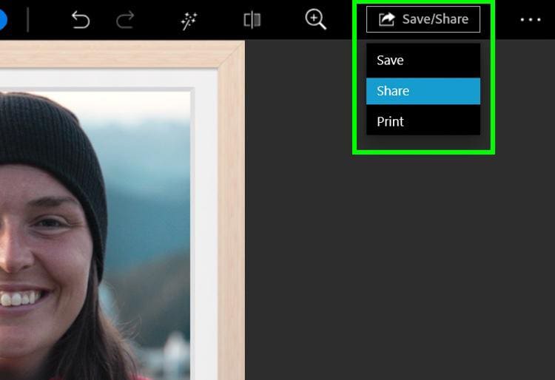Image resolution: width=555 pixels, height=380 pixels.
Task: Toggle the before/after compare icon
Action: [252, 20]
